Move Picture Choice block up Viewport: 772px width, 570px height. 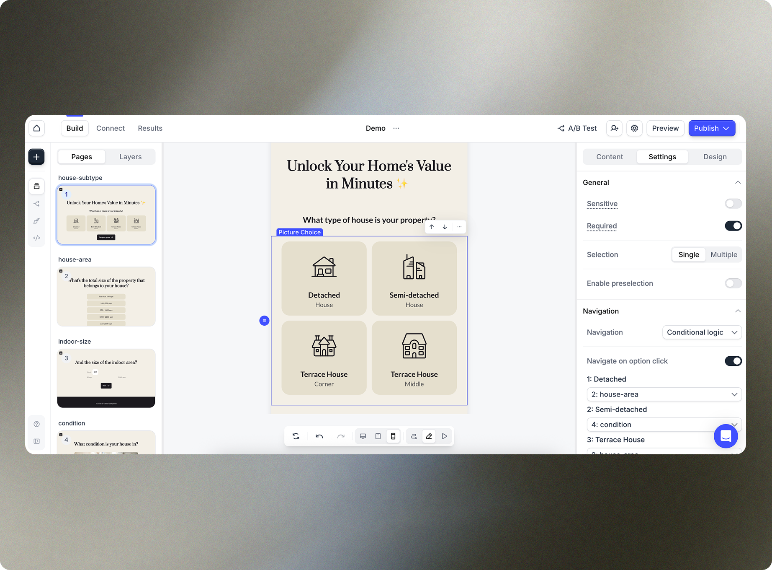point(432,227)
